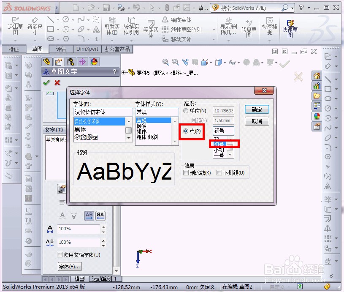Switch to the 办公室产品 tab
344x292 pixels.
(x=117, y=49)
